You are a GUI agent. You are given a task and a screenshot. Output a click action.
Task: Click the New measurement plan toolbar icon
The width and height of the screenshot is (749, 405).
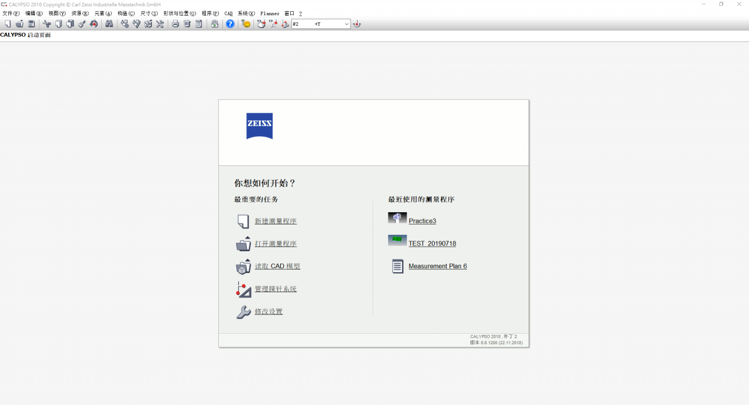(x=8, y=24)
